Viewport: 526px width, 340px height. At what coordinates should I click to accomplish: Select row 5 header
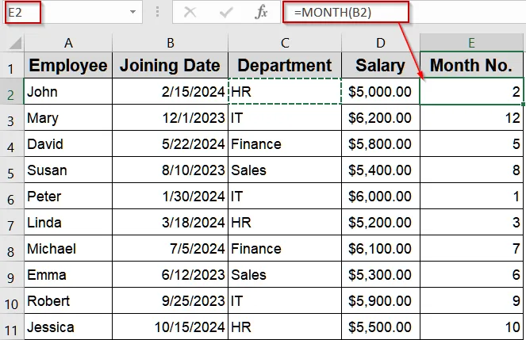tap(12, 170)
